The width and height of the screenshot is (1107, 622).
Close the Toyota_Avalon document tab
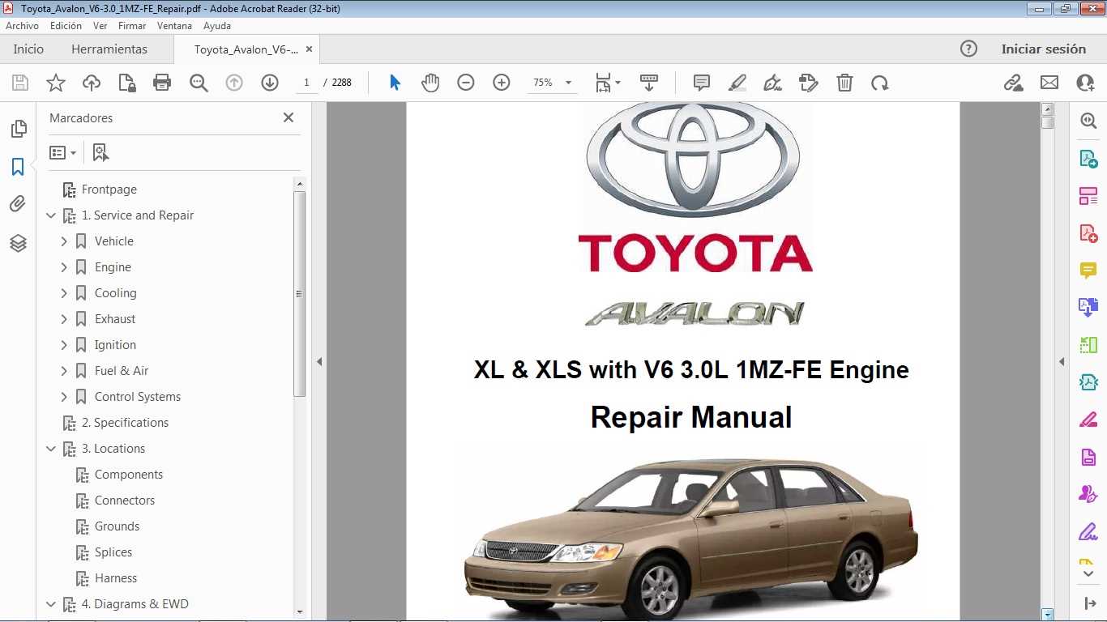pos(308,49)
